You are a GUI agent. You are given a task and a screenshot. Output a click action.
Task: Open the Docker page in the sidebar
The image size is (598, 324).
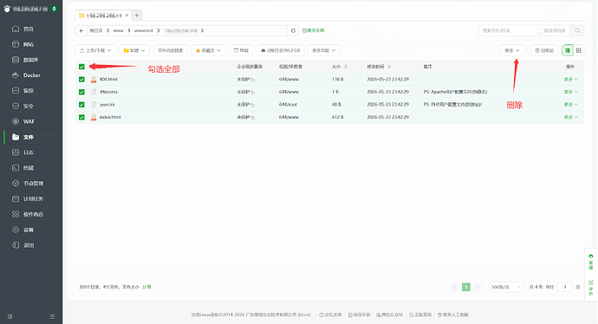click(x=31, y=75)
